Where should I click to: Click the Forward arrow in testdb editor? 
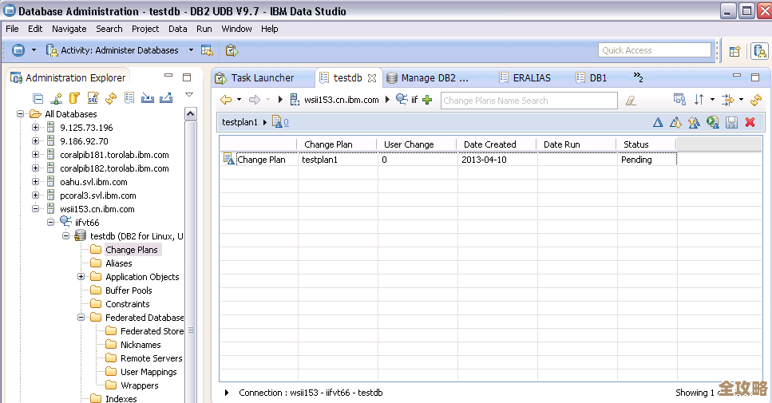[255, 100]
